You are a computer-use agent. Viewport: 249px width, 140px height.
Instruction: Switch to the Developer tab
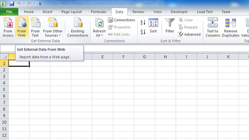point(179,12)
